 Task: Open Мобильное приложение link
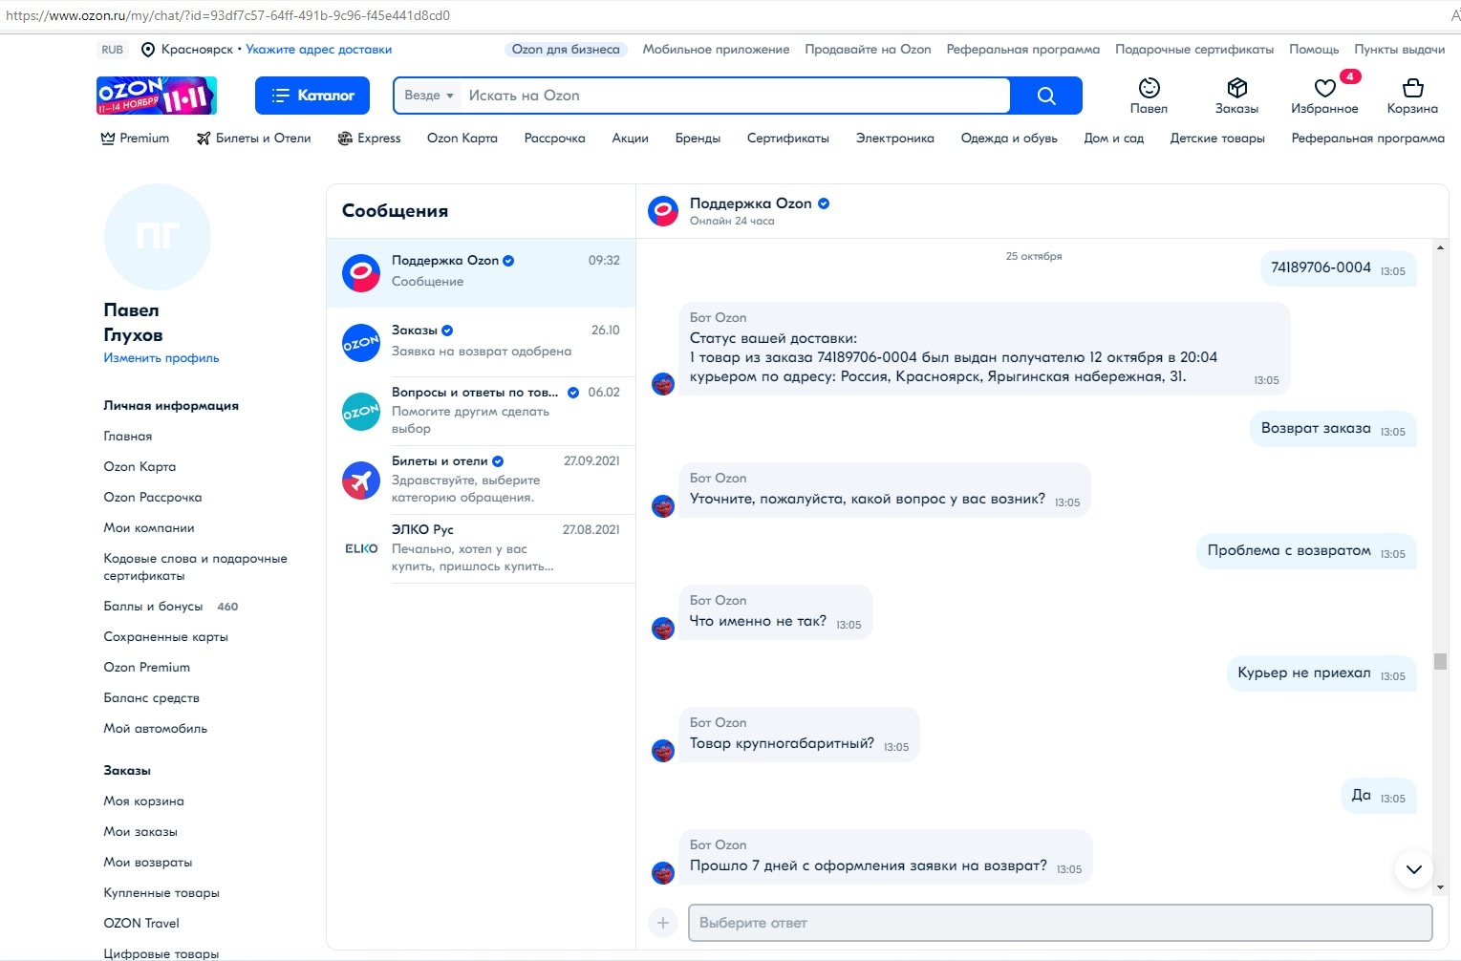tap(716, 50)
